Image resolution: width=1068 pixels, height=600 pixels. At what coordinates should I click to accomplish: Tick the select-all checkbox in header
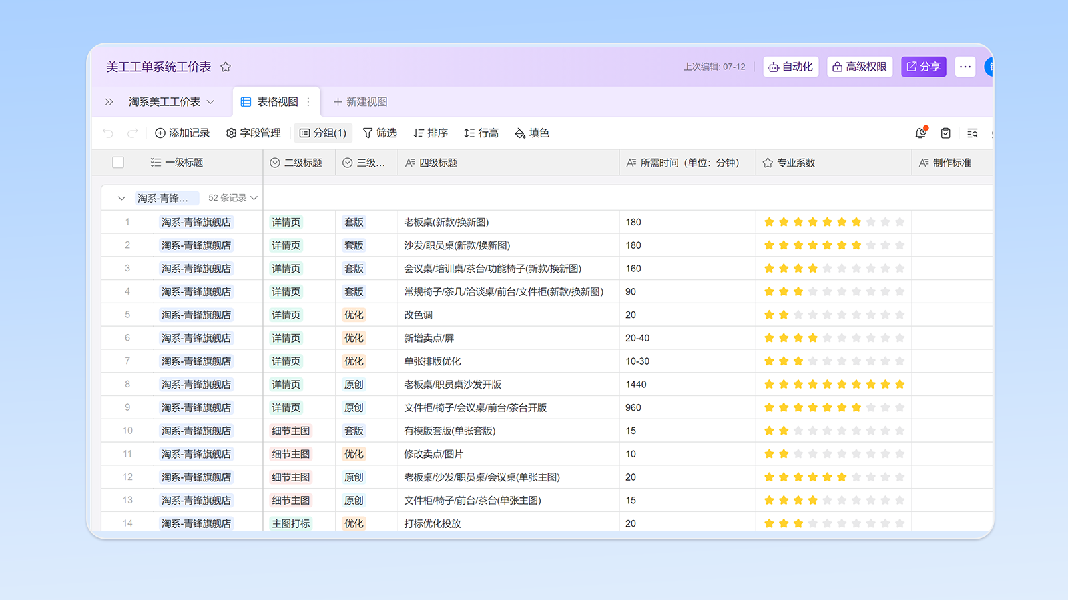pyautogui.click(x=118, y=163)
